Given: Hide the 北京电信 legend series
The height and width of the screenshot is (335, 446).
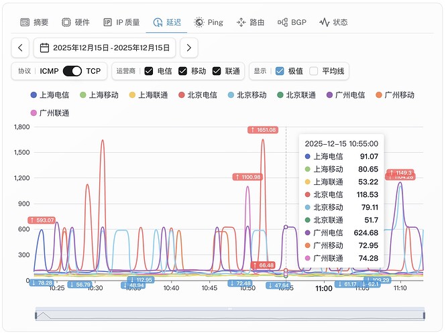Looking at the screenshot, I should tap(198, 95).
